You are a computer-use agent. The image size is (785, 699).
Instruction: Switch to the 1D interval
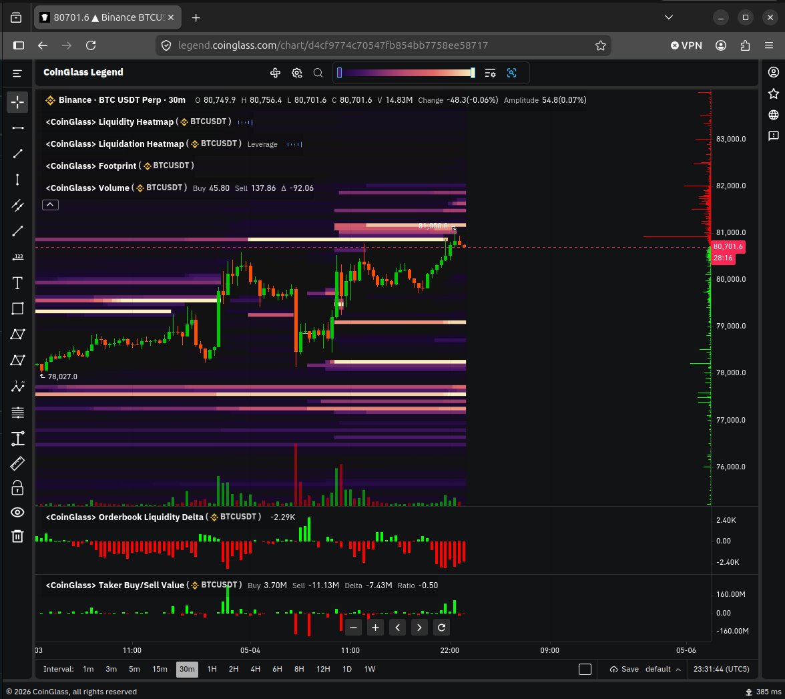347,669
